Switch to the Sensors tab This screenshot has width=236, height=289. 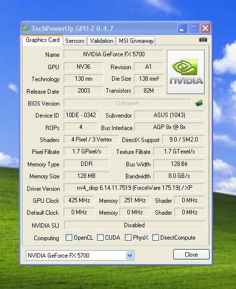coord(75,40)
